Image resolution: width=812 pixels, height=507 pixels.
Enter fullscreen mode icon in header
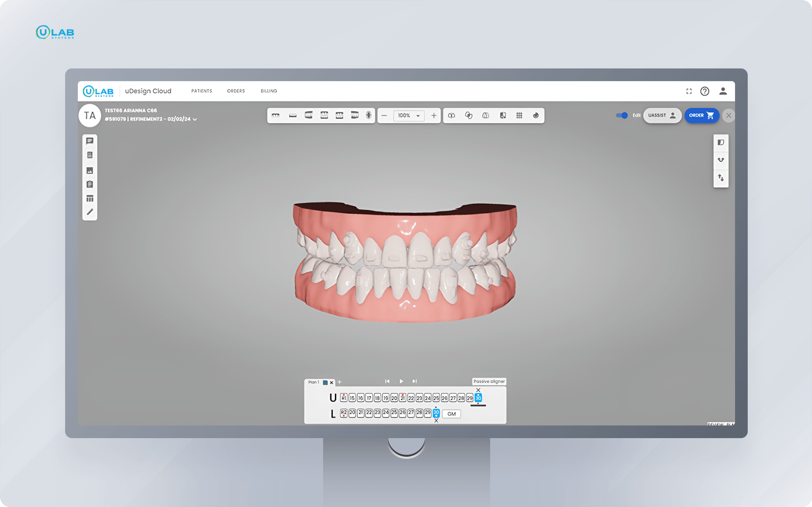689,91
